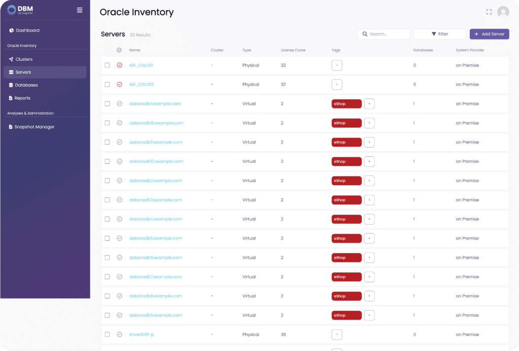Click the Add Server button
Screen dimensions: 519x351
[489, 34]
